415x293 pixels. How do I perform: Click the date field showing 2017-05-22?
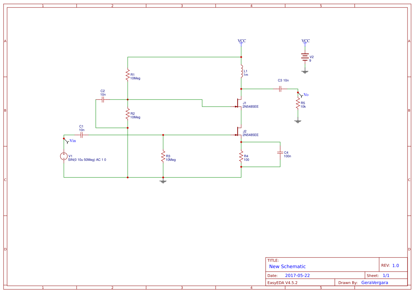tap(298, 275)
